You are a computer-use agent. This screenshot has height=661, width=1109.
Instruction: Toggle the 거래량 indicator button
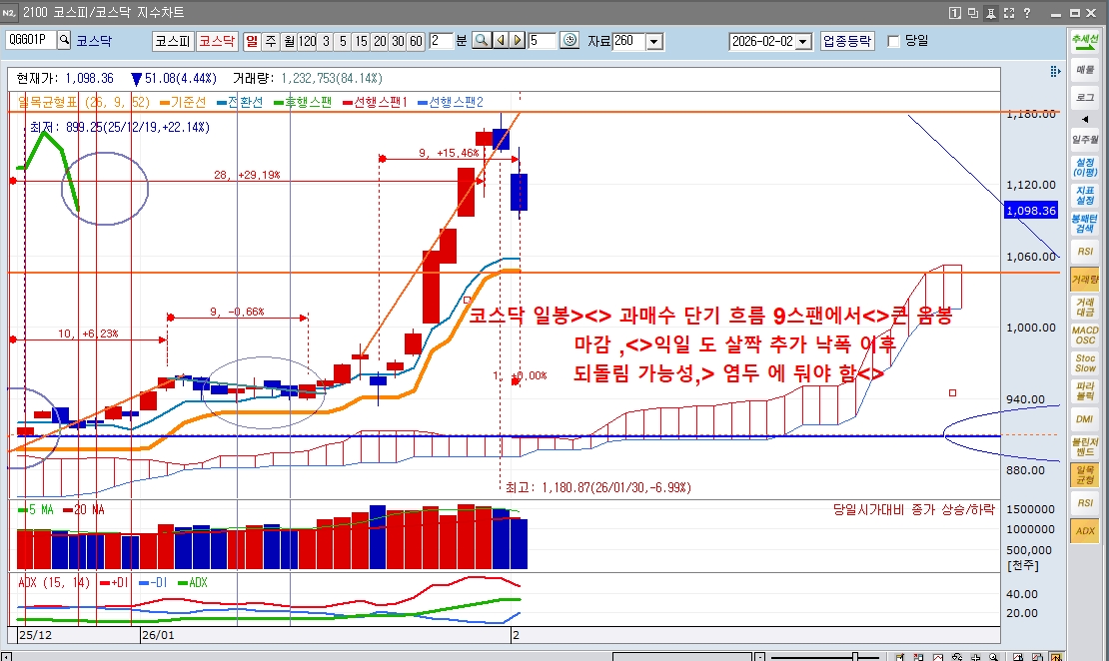(x=1084, y=281)
